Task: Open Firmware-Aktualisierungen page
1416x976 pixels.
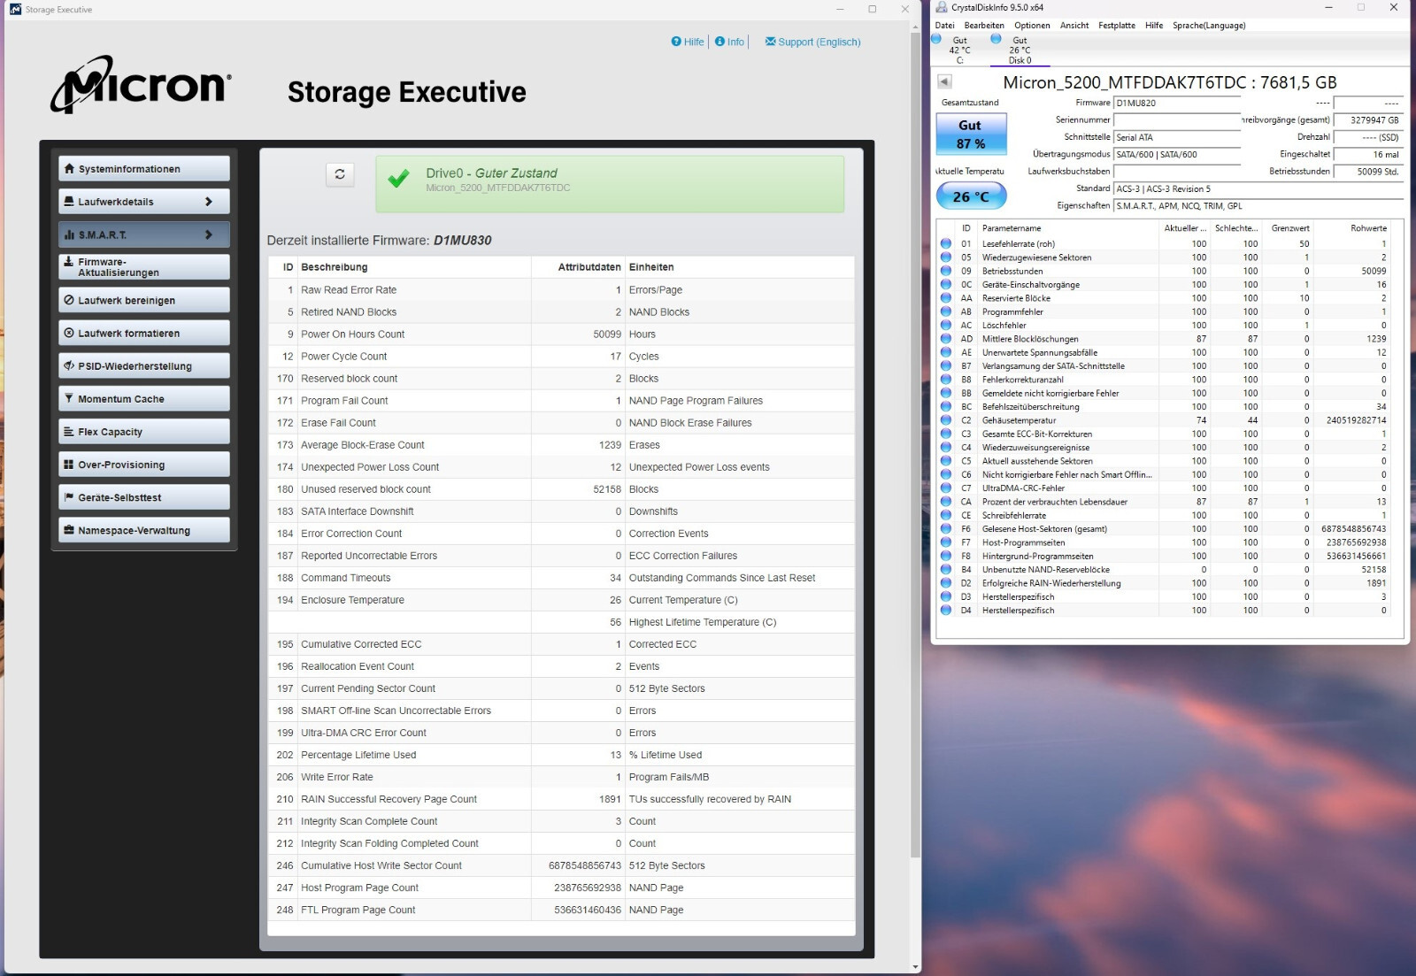Action: 144,267
